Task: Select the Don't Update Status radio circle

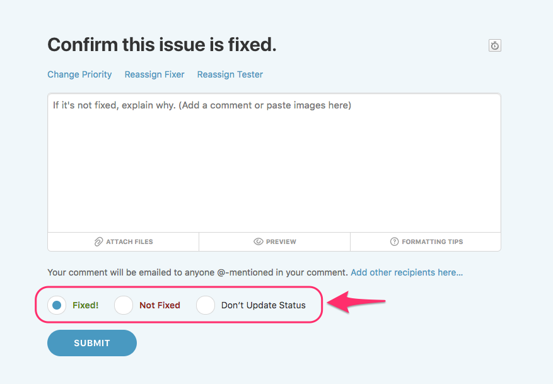Action: pos(206,305)
